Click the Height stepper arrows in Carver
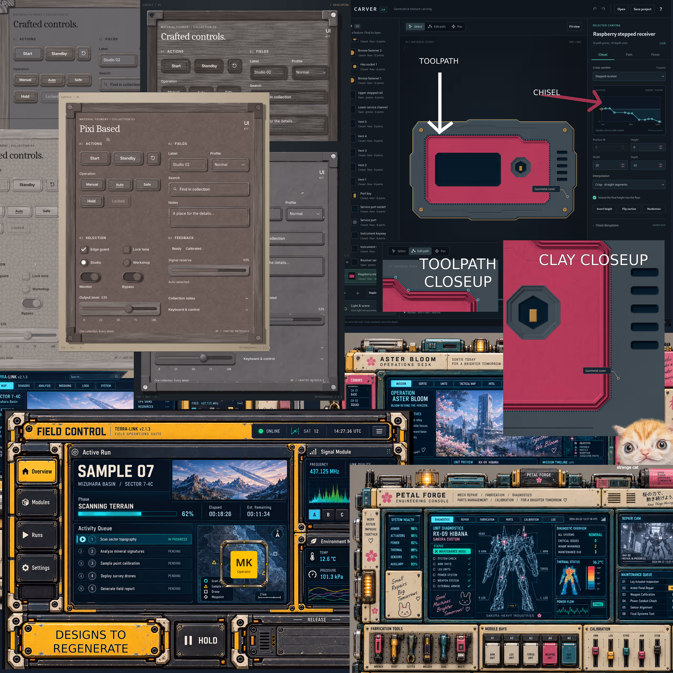The image size is (673, 673). 660,147
